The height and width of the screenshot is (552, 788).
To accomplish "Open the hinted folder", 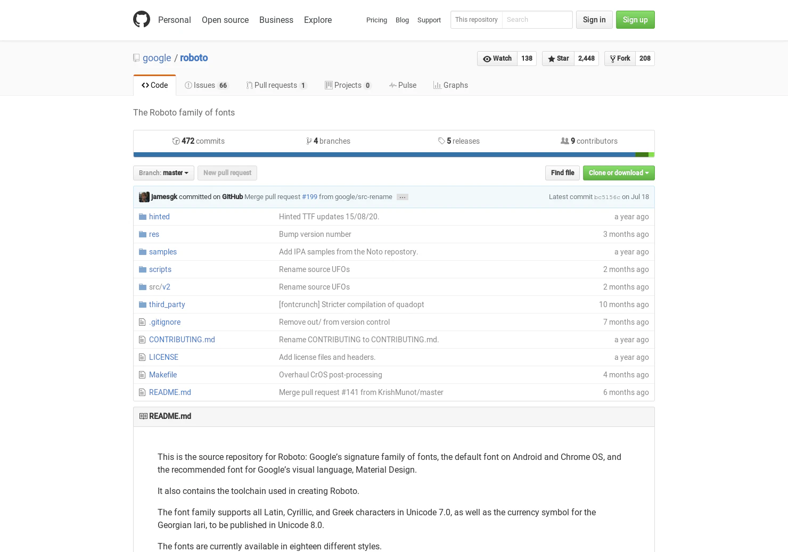I will (x=159, y=217).
